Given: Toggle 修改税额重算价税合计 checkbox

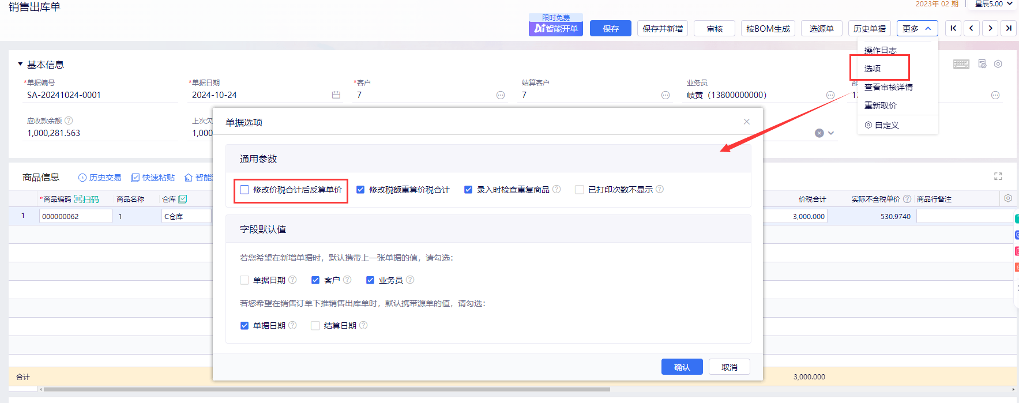Looking at the screenshot, I should (360, 190).
